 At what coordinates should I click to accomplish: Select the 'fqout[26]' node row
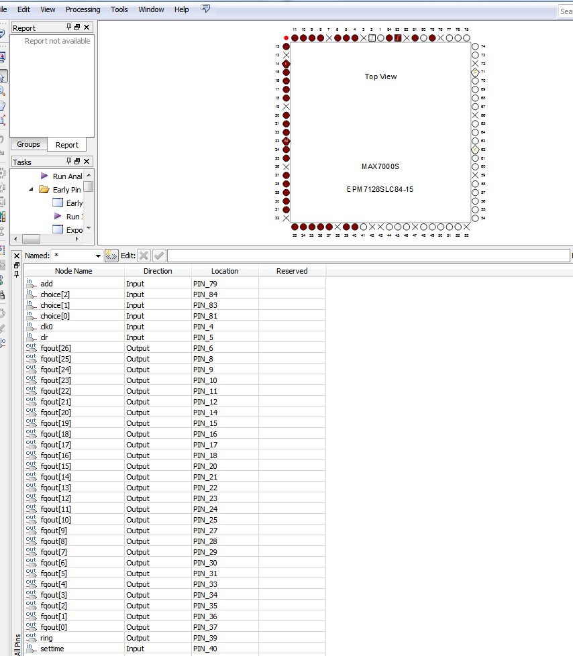175,348
